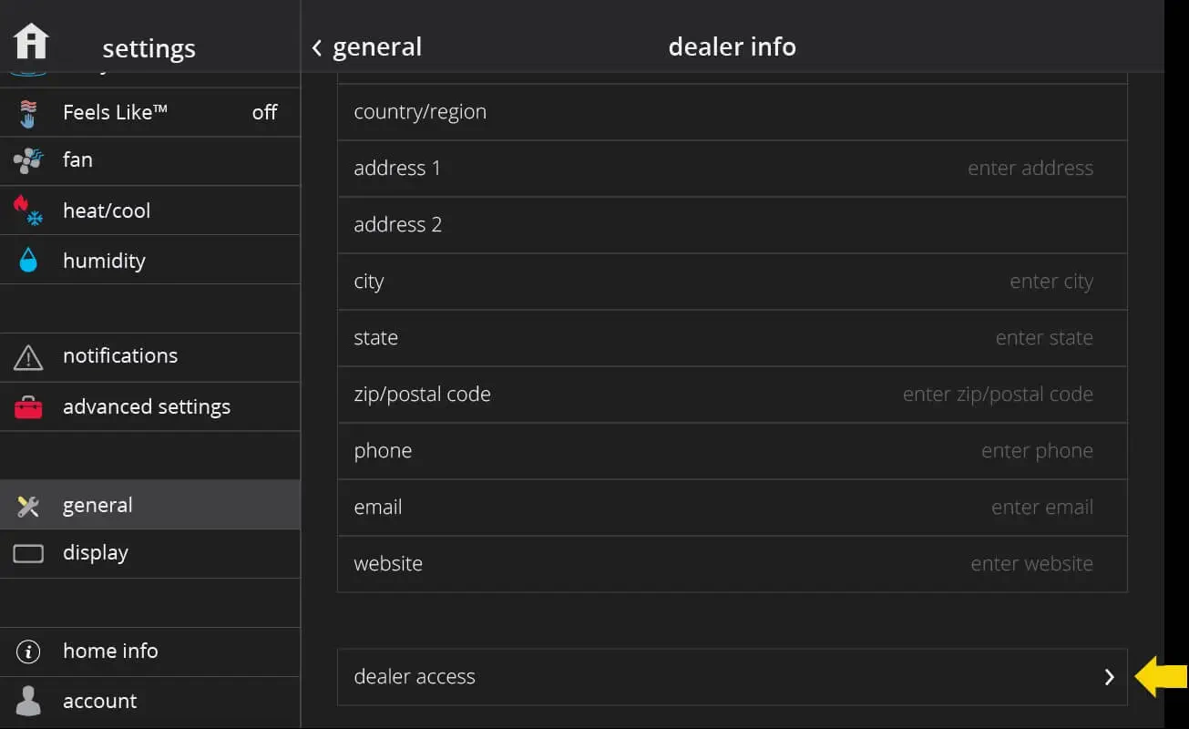Open notifications warning triangle icon
The height and width of the screenshot is (729, 1189).
pos(28,357)
